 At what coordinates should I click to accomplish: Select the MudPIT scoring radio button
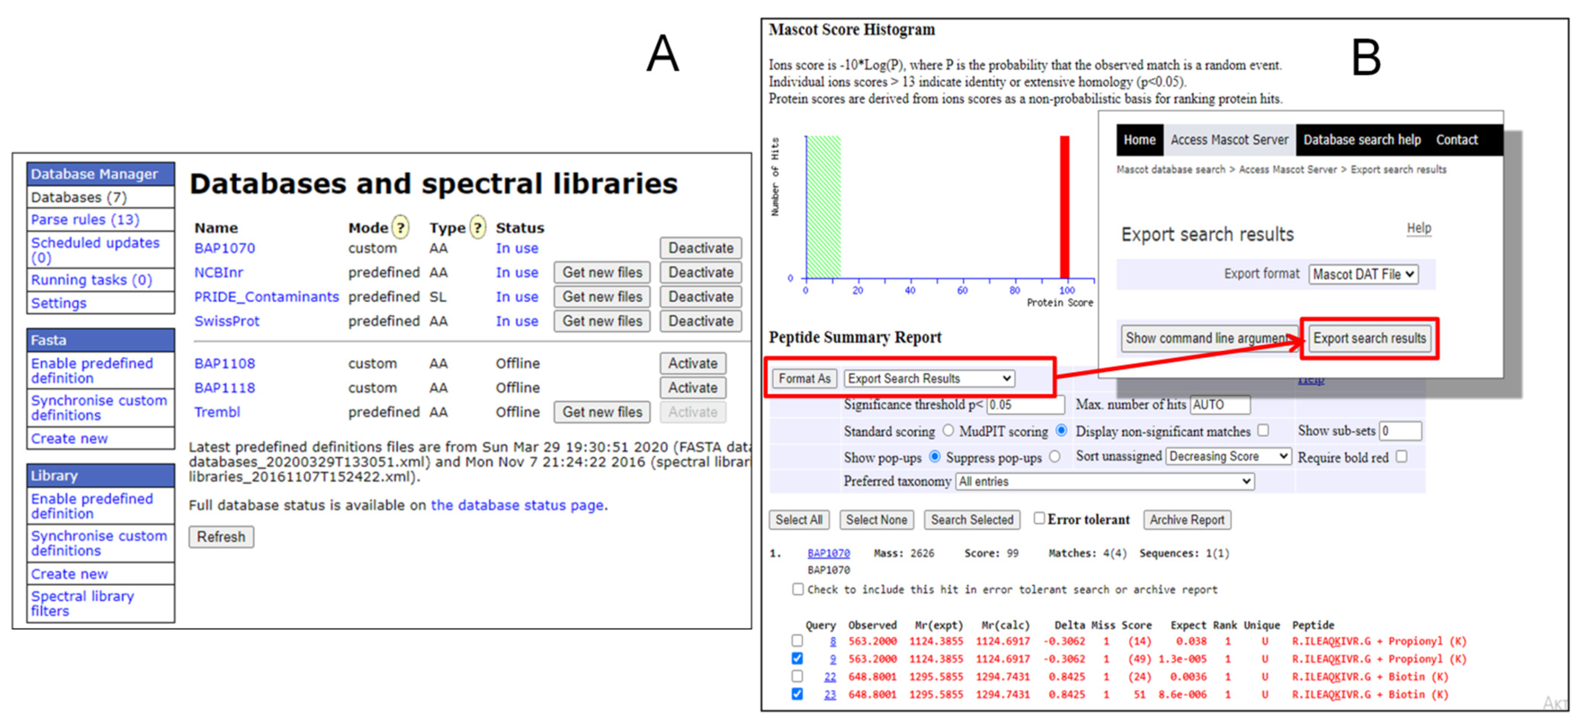coord(1061,431)
